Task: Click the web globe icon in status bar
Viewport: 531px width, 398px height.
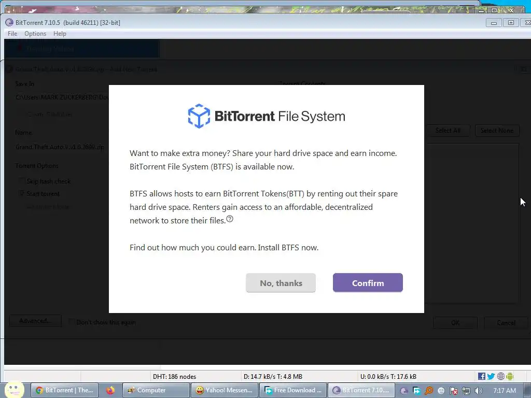Action: [x=500, y=376]
